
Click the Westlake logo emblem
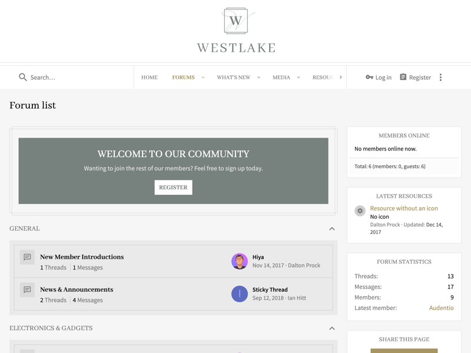pyautogui.click(x=235, y=21)
